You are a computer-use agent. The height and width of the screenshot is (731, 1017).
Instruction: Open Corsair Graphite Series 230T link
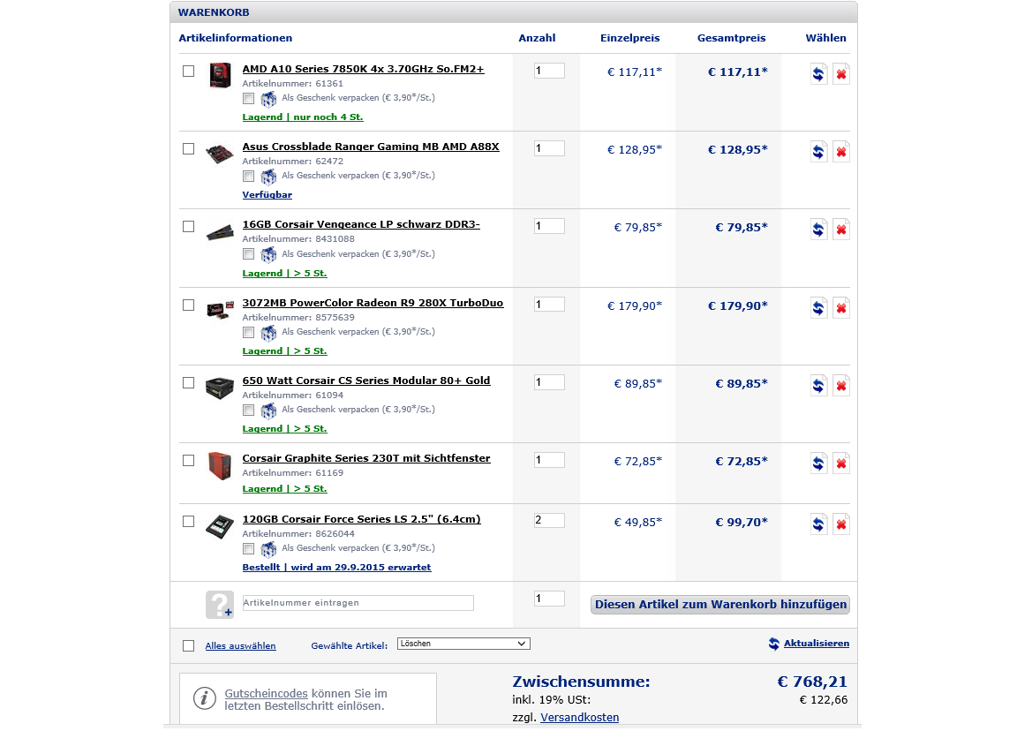(366, 458)
